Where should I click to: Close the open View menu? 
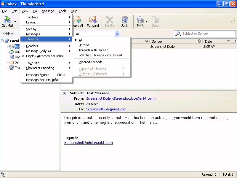(x=25, y=11)
